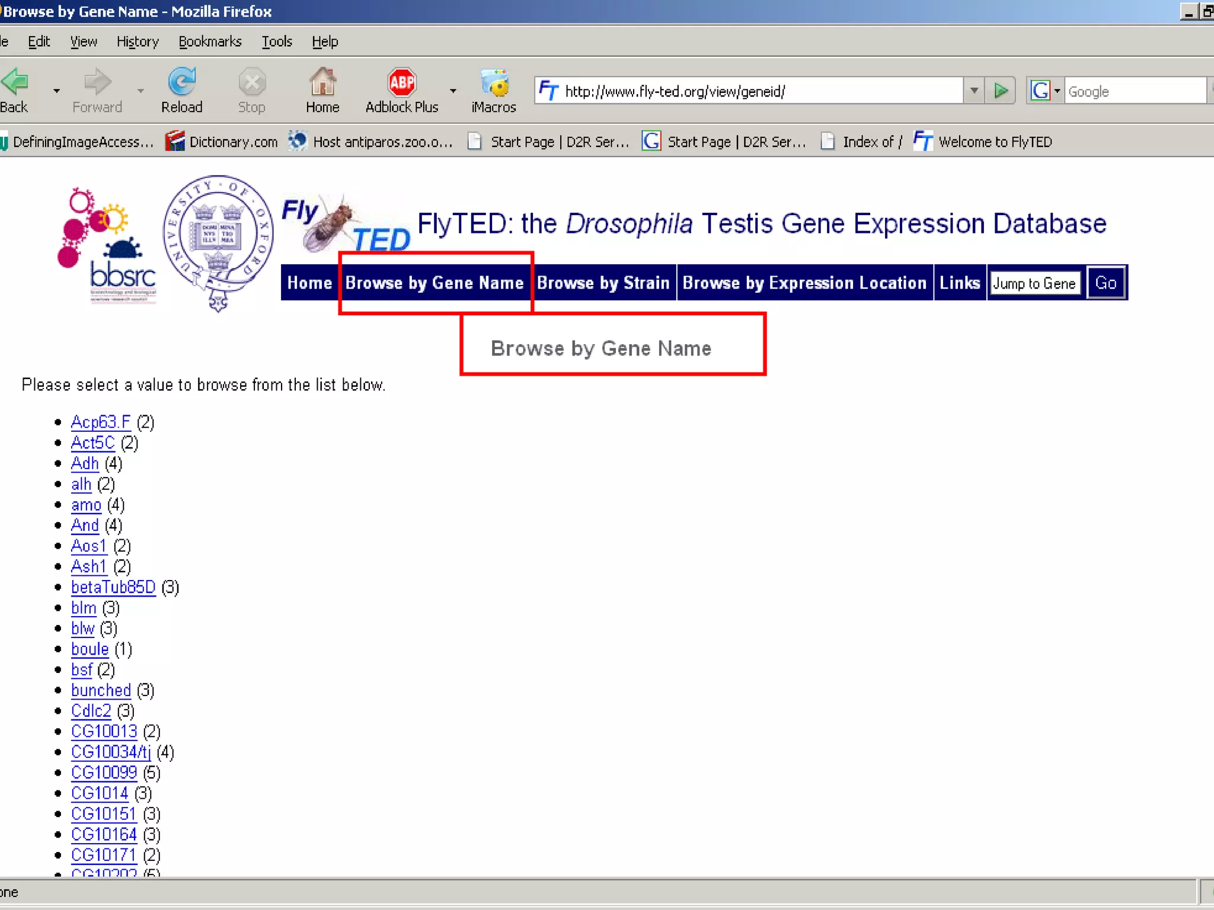Viewport: 1214px width, 910px height.
Task: Click the Home house icon
Action: pyautogui.click(x=322, y=82)
